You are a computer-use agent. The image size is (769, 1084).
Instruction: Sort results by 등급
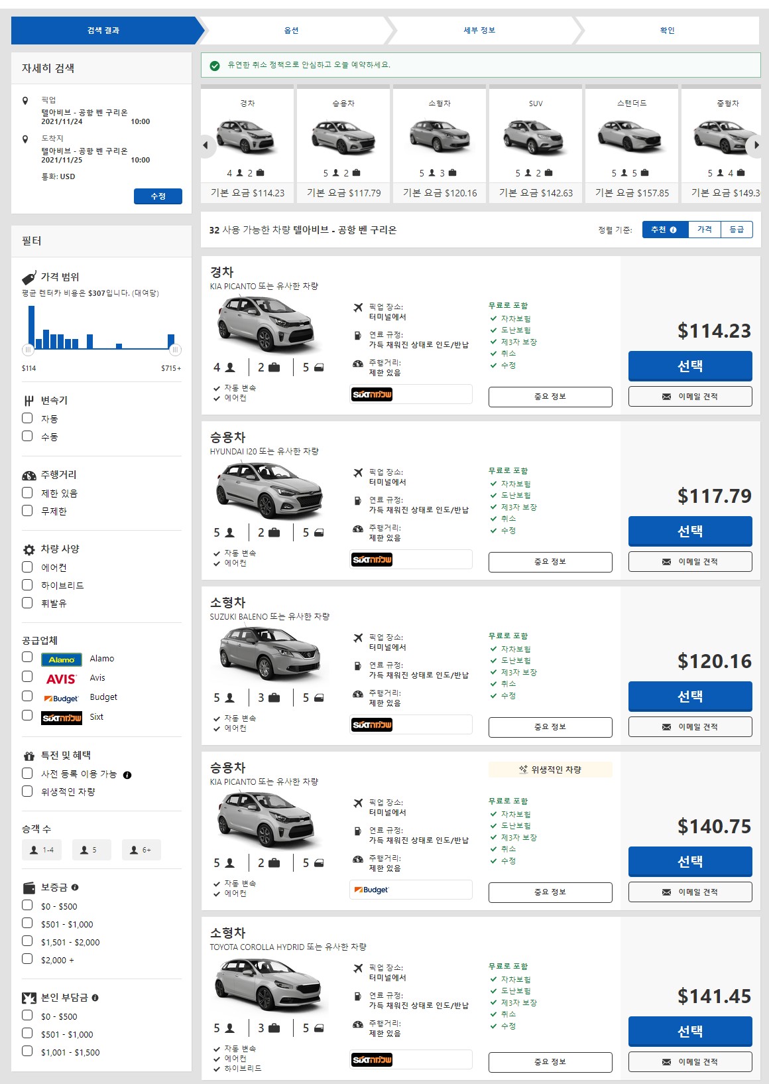(x=737, y=230)
